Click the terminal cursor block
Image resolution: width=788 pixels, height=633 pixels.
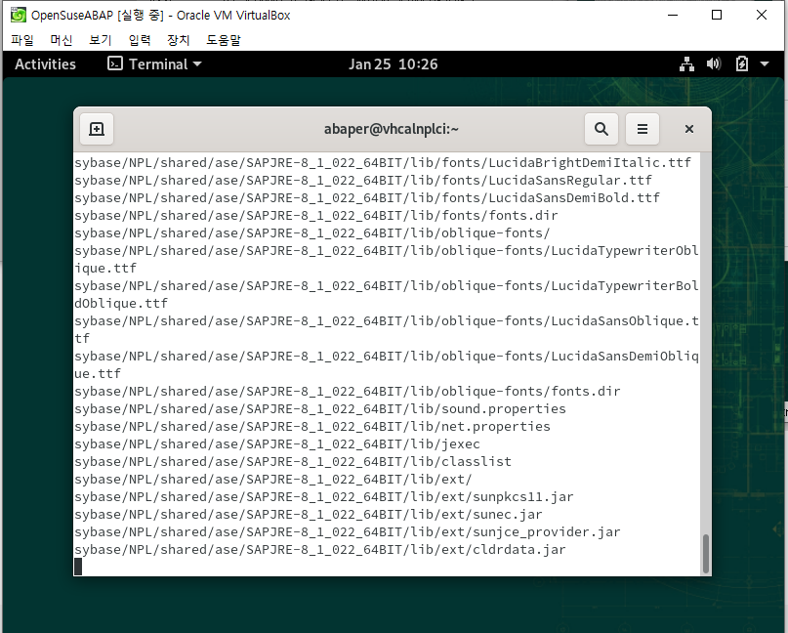pos(78,568)
